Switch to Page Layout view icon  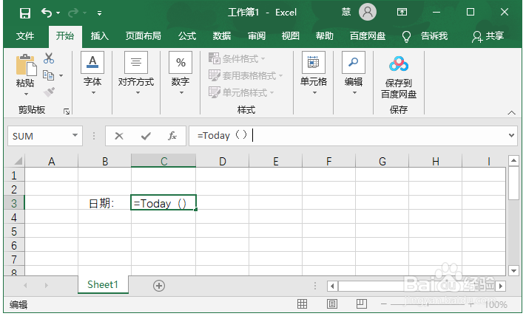pos(331,304)
